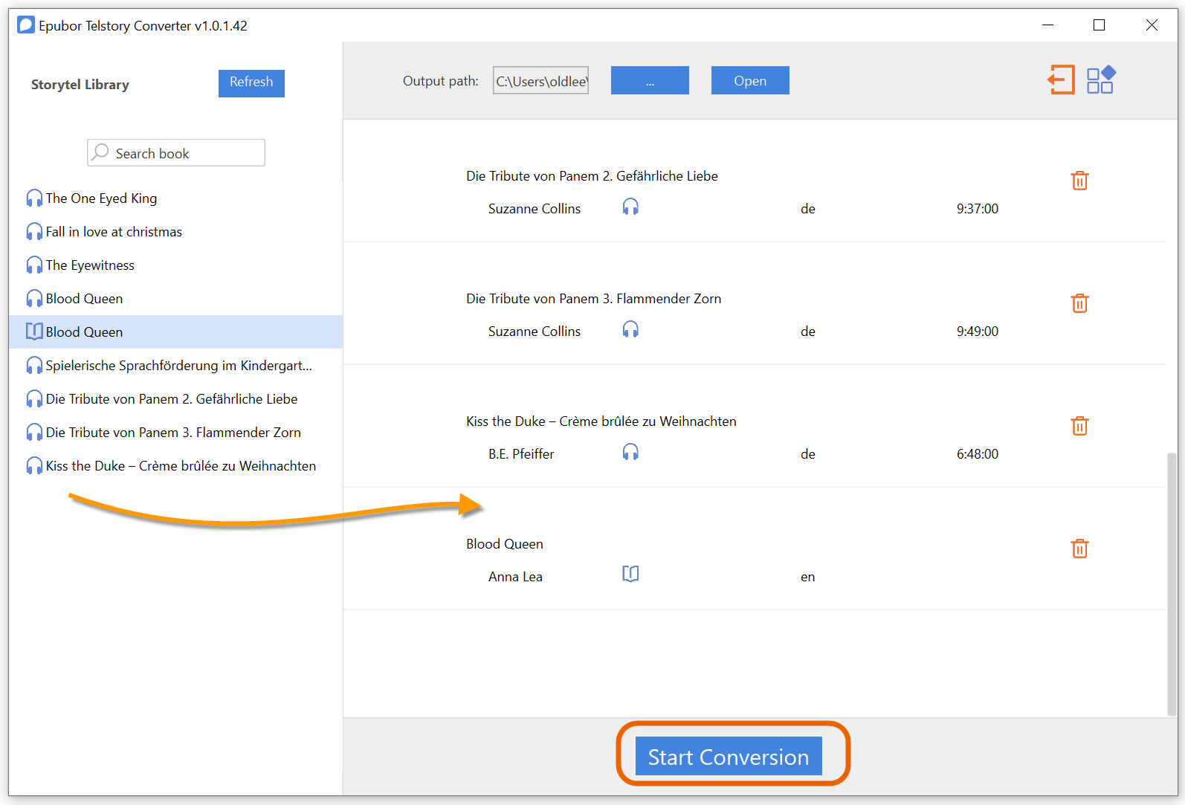Click duration 9:49:00
1185x805 pixels.
coord(978,332)
